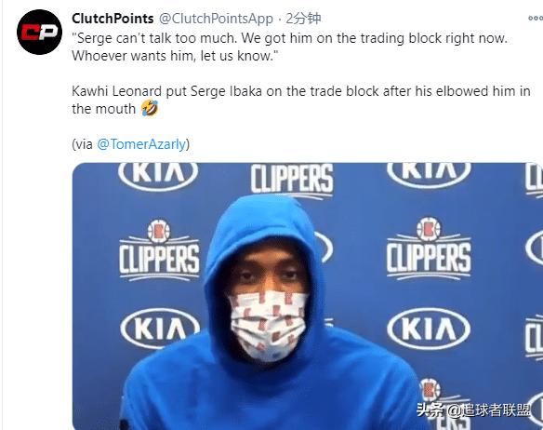Open the @ClutchPointsApp handle
The height and width of the screenshot is (430, 543).
tap(216, 19)
